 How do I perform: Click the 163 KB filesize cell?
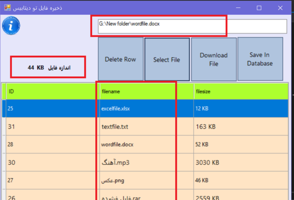[241, 127]
